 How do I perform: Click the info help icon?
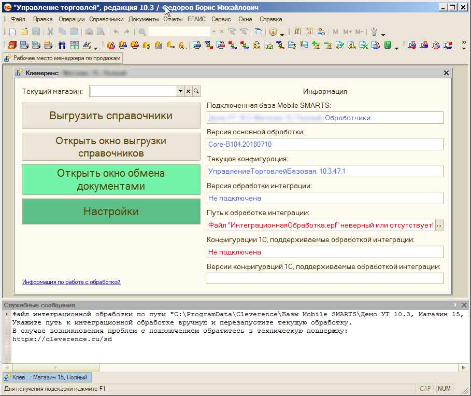pyautogui.click(x=273, y=32)
